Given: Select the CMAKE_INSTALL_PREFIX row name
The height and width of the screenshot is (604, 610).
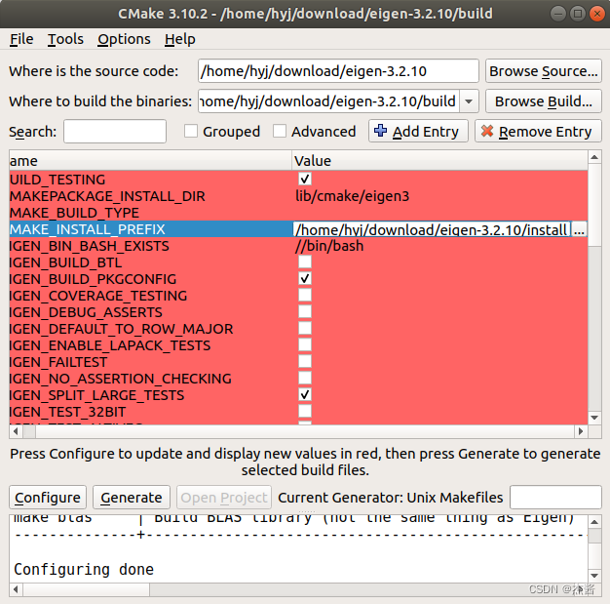Looking at the screenshot, I should [88, 229].
